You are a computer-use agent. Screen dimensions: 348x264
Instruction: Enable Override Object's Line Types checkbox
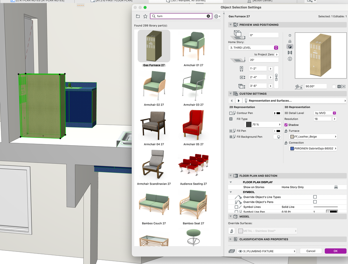[x=315, y=197]
